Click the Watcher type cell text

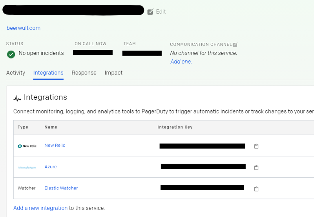click(27, 188)
